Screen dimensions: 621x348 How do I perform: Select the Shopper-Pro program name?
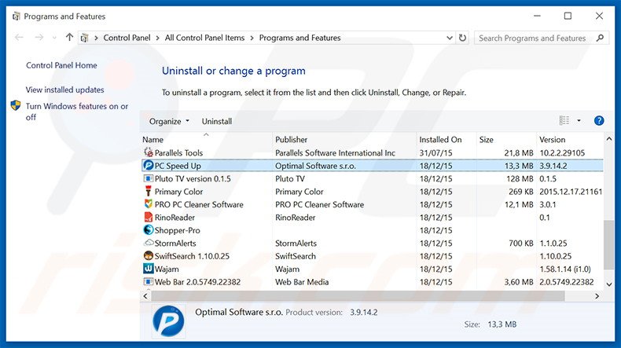177,230
